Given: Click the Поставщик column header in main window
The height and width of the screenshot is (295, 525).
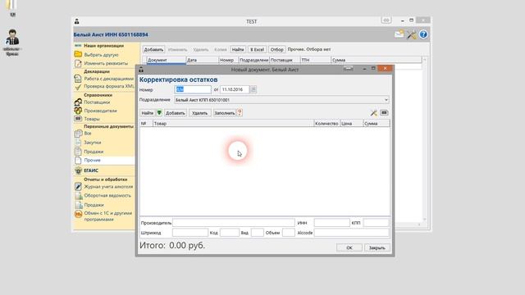Looking at the screenshot, I should click(x=285, y=60).
